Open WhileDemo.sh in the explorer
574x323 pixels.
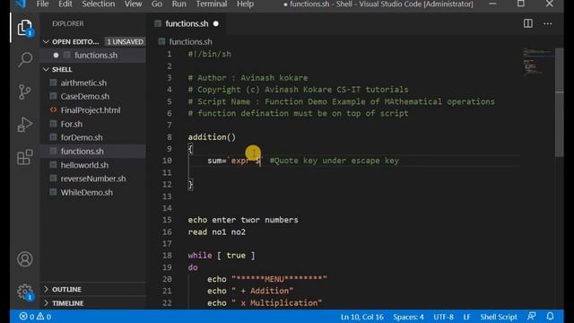click(87, 192)
